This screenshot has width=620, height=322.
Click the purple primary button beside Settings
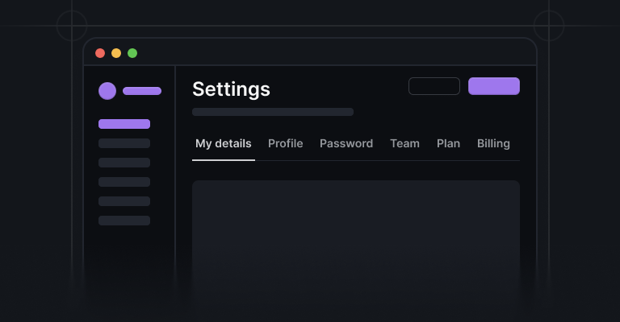coord(494,86)
